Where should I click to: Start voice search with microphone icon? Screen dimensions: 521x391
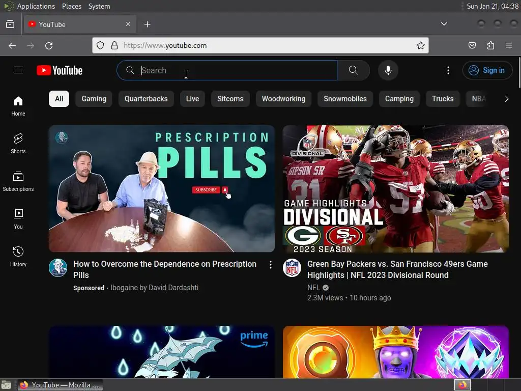[388, 70]
